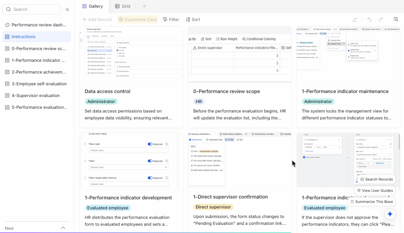Screen dimensions: 404x233
Task: Undo the last action
Action: (x=369, y=20)
